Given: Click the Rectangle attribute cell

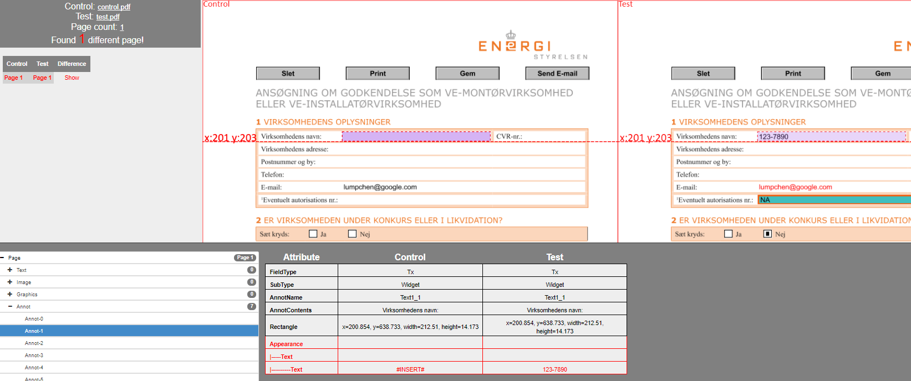Looking at the screenshot, I should tap(302, 327).
